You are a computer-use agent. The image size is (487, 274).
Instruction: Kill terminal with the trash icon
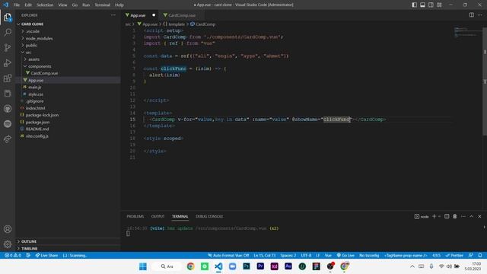(x=455, y=216)
